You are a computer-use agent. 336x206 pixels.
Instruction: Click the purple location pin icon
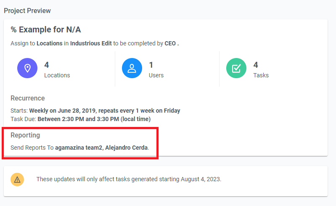pyautogui.click(x=27, y=68)
